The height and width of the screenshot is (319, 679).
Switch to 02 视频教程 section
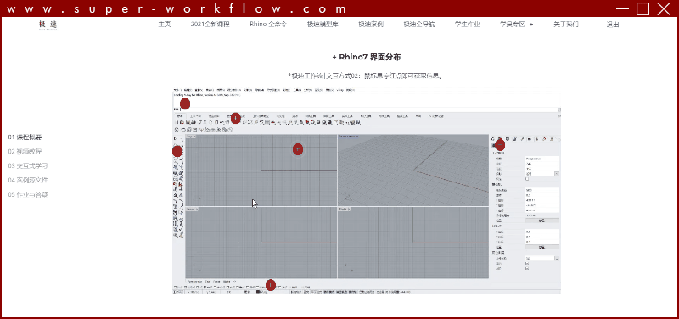point(25,152)
